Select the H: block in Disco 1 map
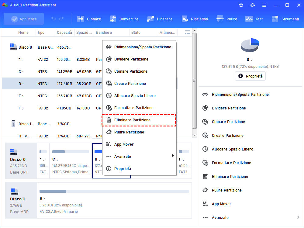Viewport: 304px width, 228px height. [x=114, y=200]
